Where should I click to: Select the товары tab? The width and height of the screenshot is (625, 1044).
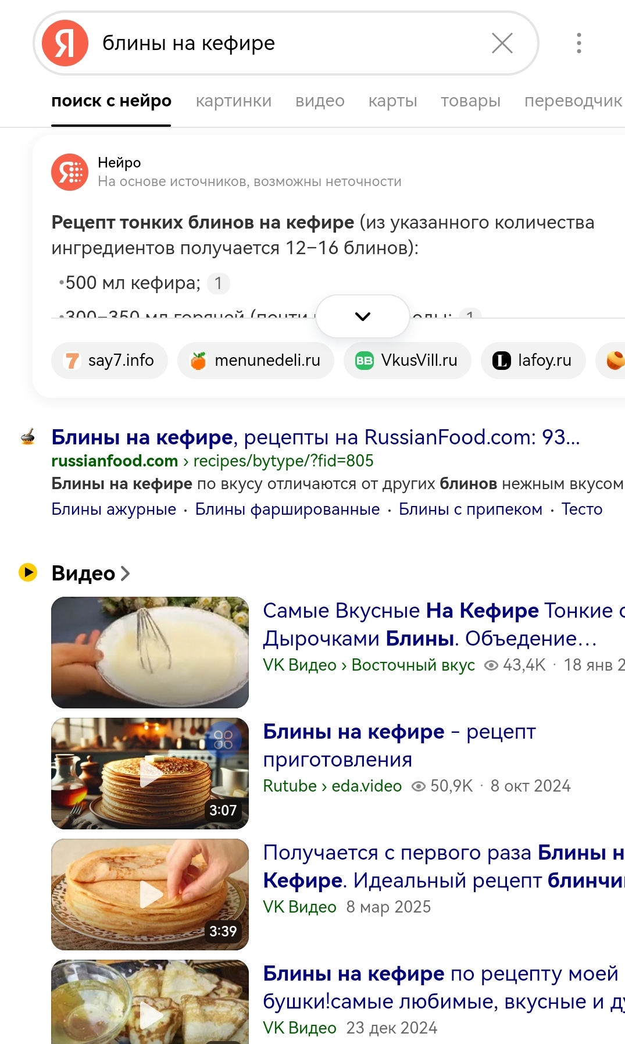pyautogui.click(x=470, y=101)
